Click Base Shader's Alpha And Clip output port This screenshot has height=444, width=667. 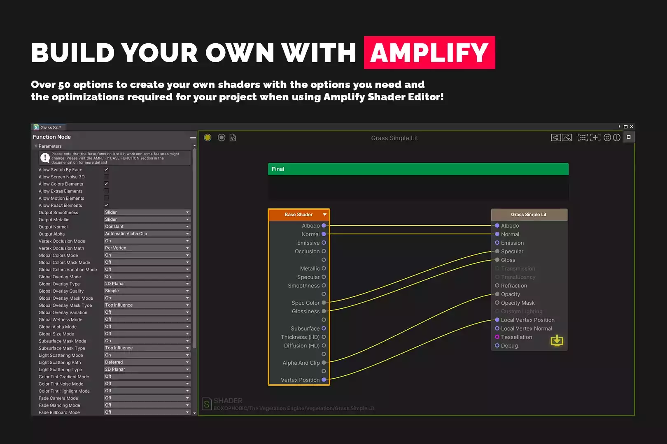pos(324,363)
